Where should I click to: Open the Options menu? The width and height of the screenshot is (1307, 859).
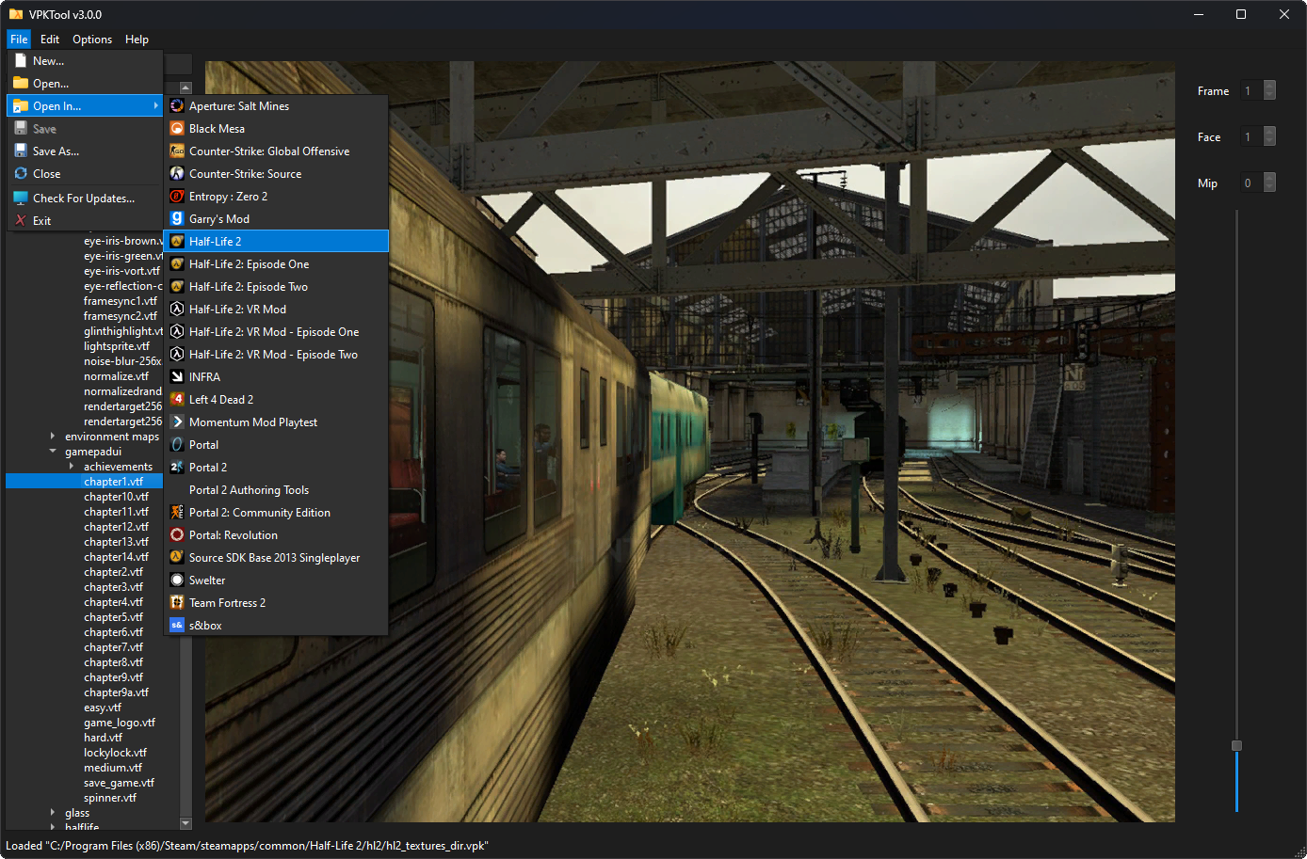click(92, 40)
